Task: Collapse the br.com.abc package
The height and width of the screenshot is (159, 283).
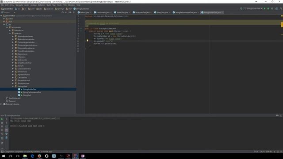Action: tap(7, 27)
